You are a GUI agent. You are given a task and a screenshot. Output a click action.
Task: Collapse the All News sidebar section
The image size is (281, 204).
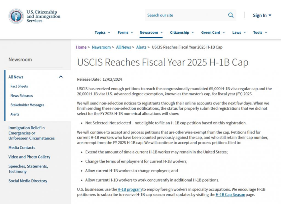(x=61, y=77)
